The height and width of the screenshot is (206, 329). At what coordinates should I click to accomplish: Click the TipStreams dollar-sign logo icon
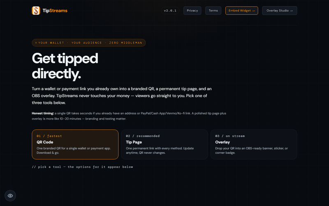[x=36, y=11]
